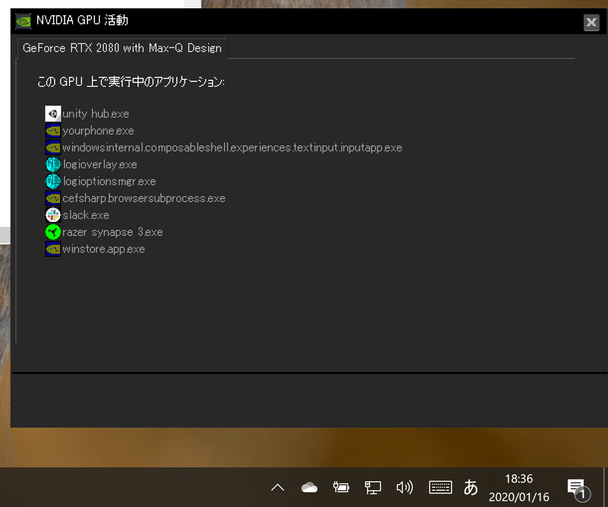Viewport: 608px width, 507px height.
Task: Click the logioptionsmgr.exe Logitech icon
Action: click(x=53, y=181)
